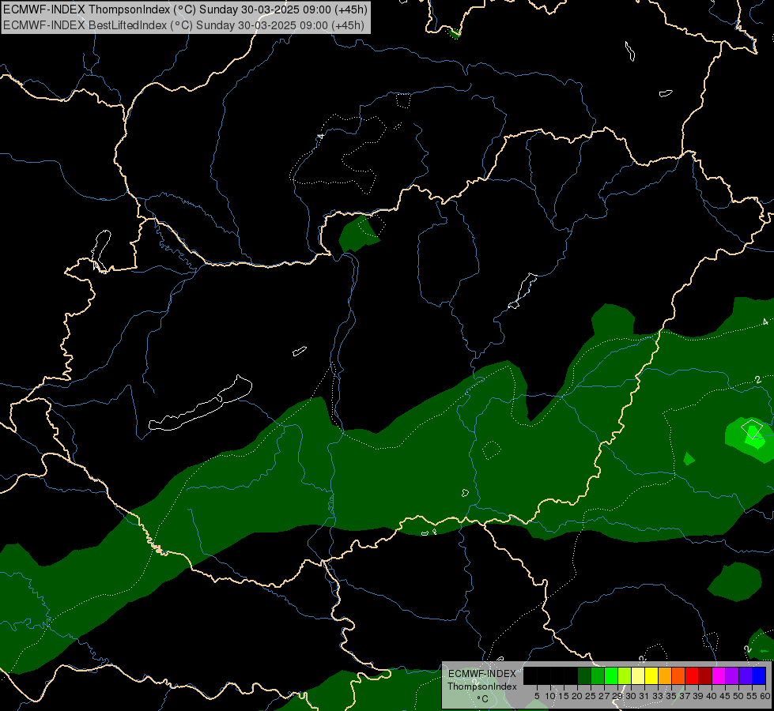The height and width of the screenshot is (711, 774).
Task: Click the legend tick value 60
Action: [765, 696]
